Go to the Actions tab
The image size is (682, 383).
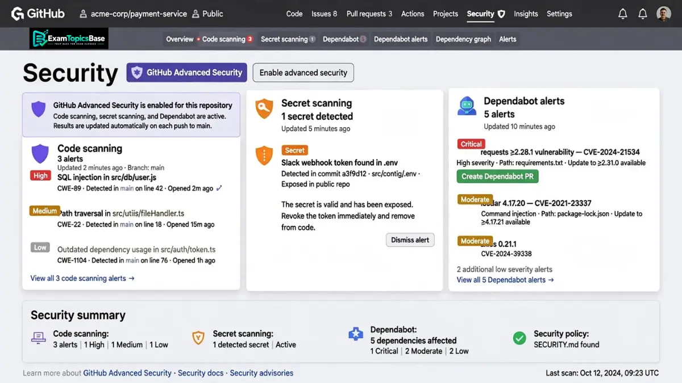coord(413,14)
